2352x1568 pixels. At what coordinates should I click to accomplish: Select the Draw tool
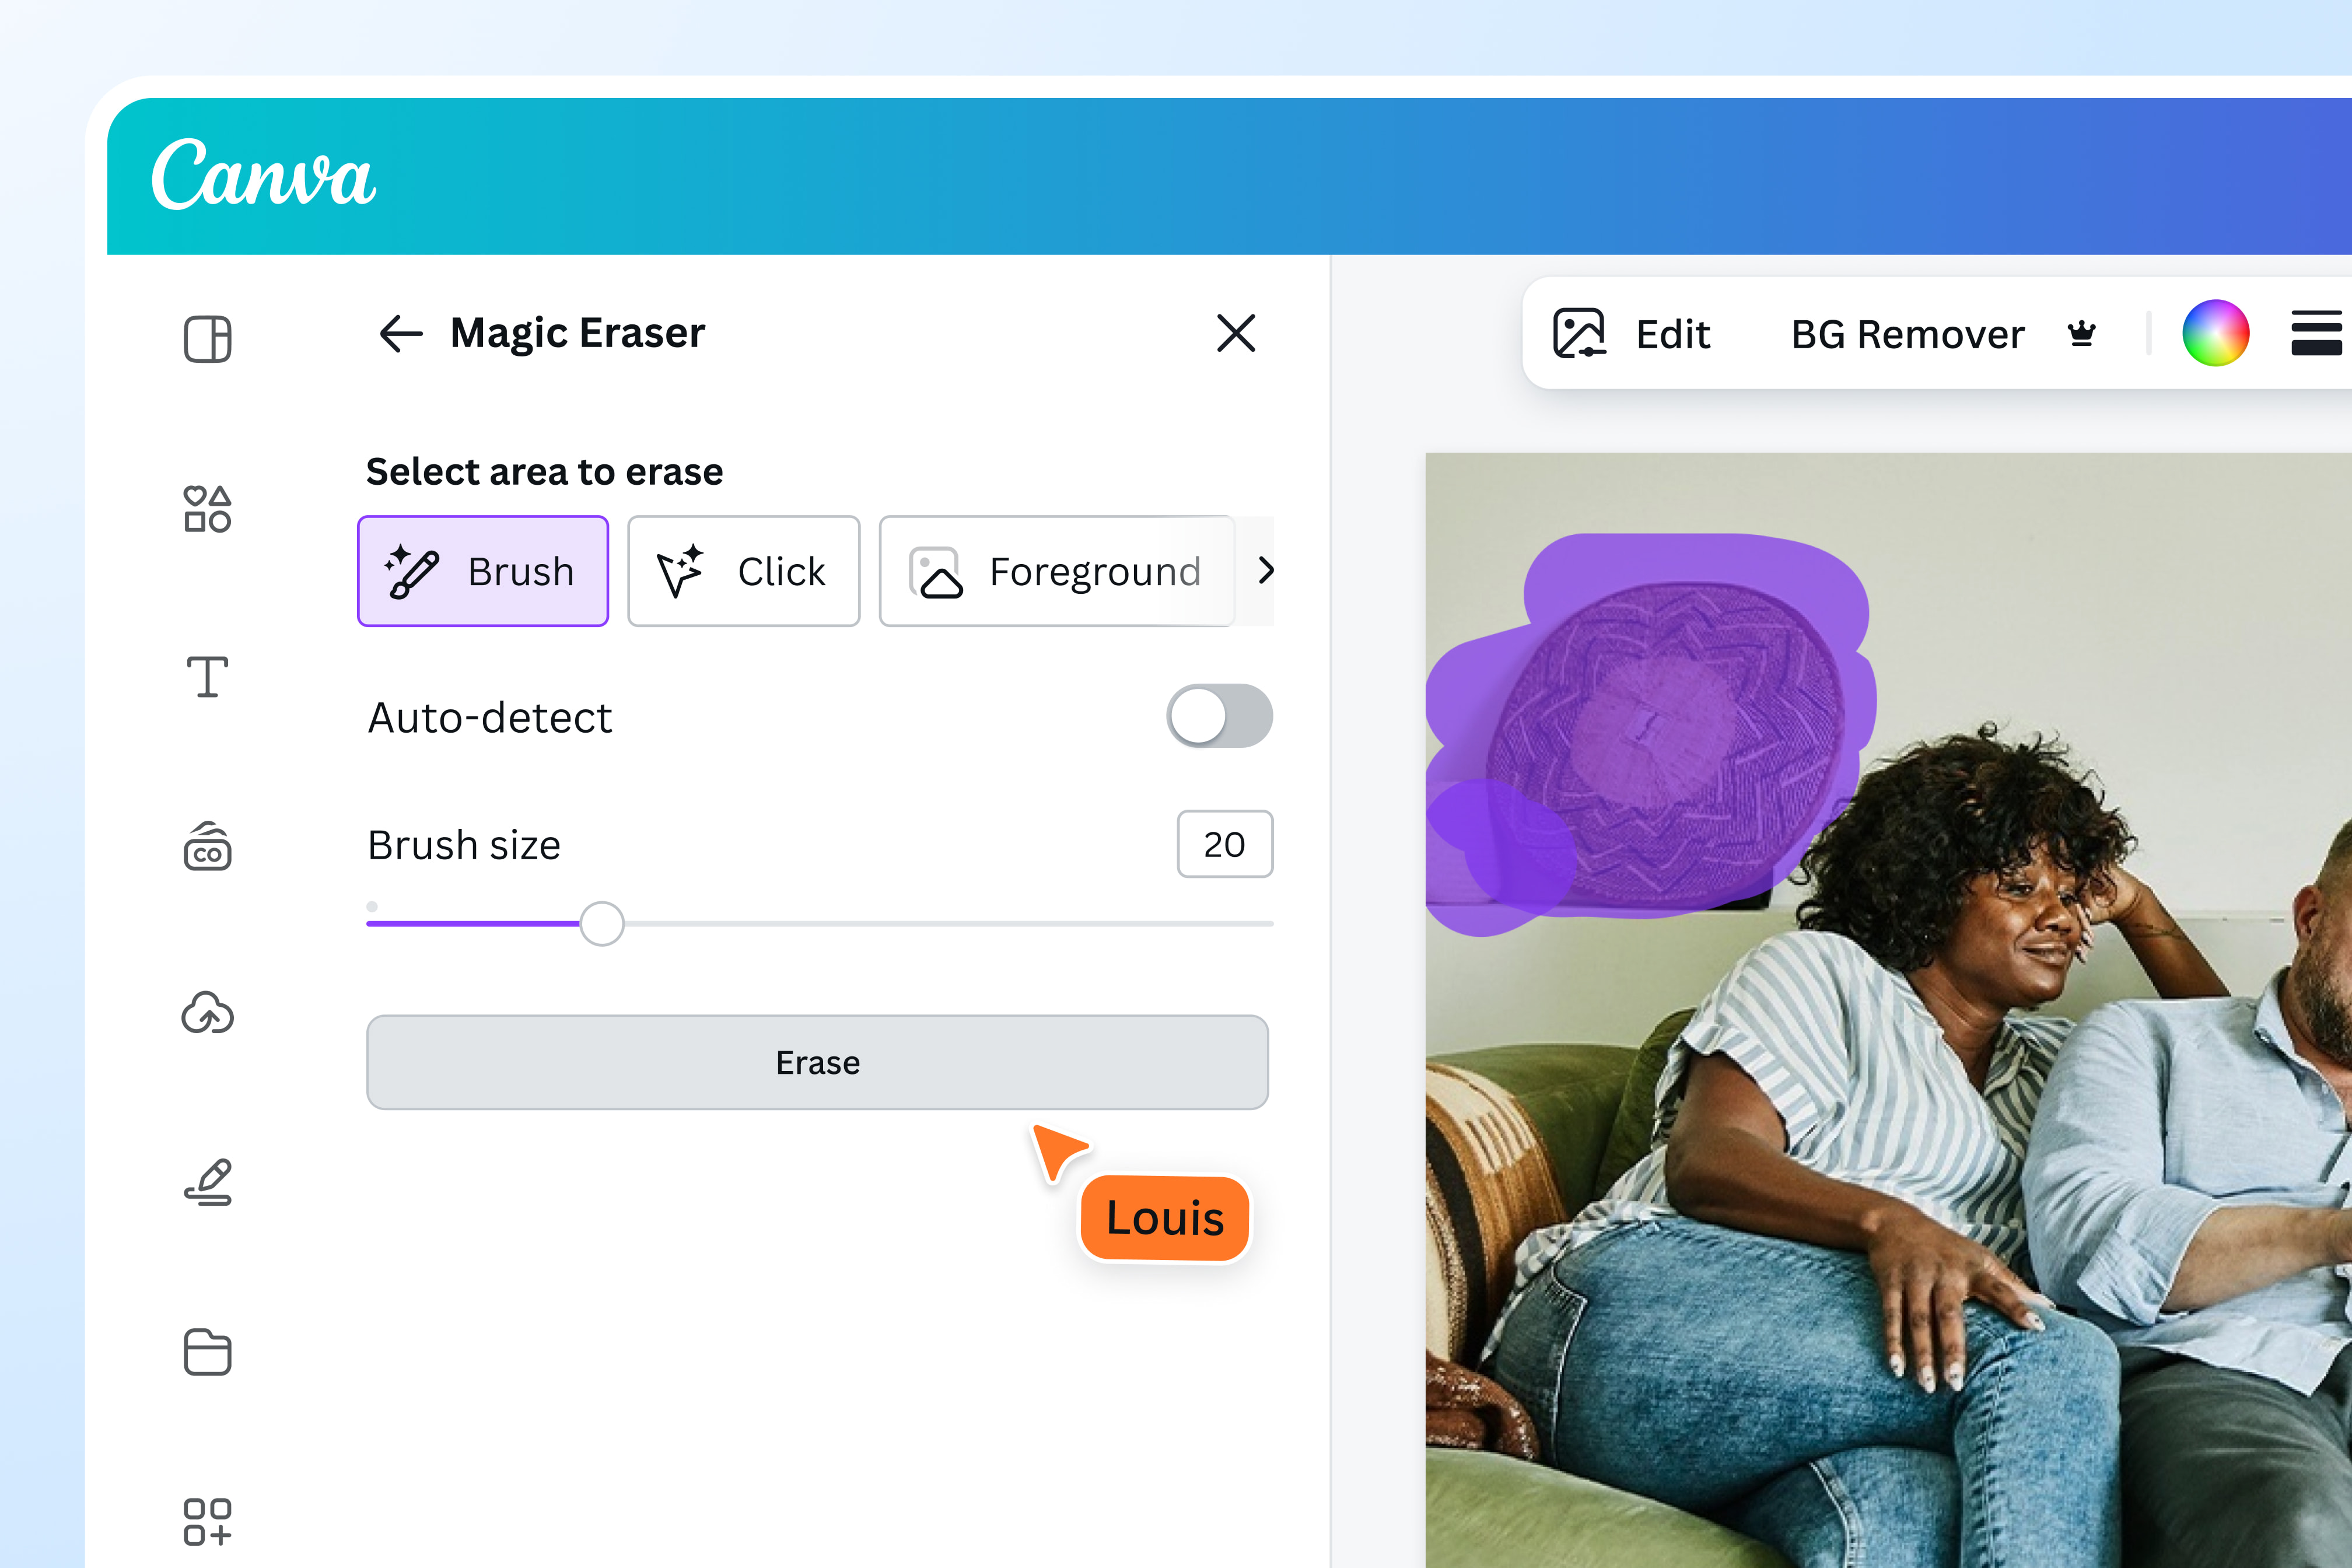[207, 1181]
